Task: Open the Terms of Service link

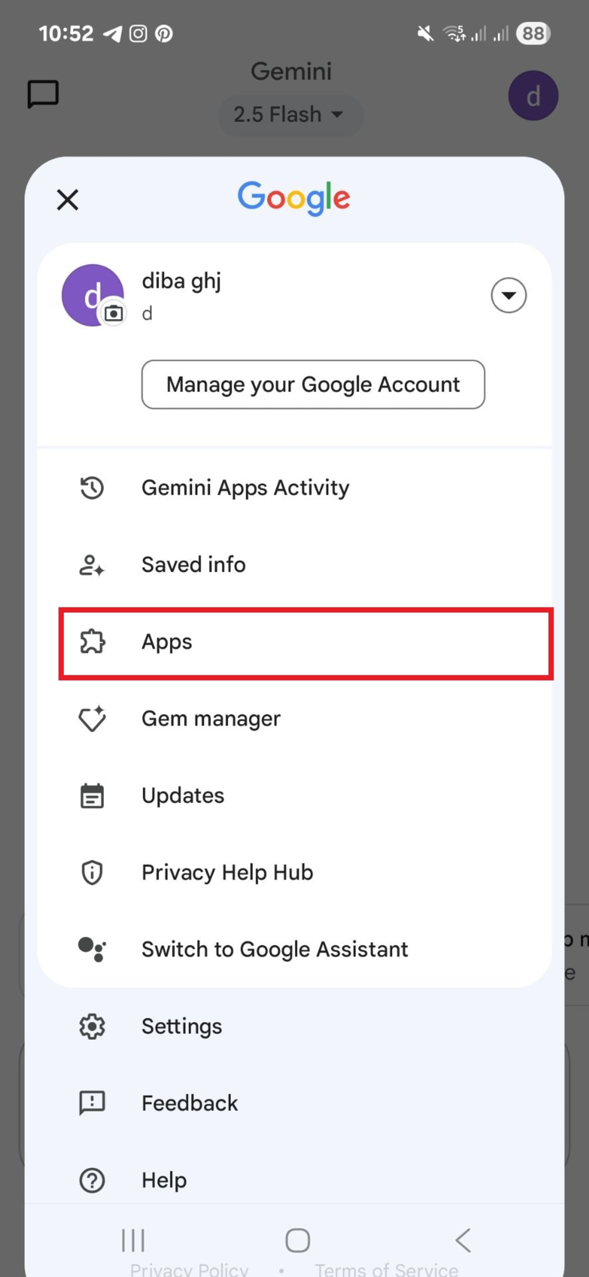Action: coord(387,1270)
